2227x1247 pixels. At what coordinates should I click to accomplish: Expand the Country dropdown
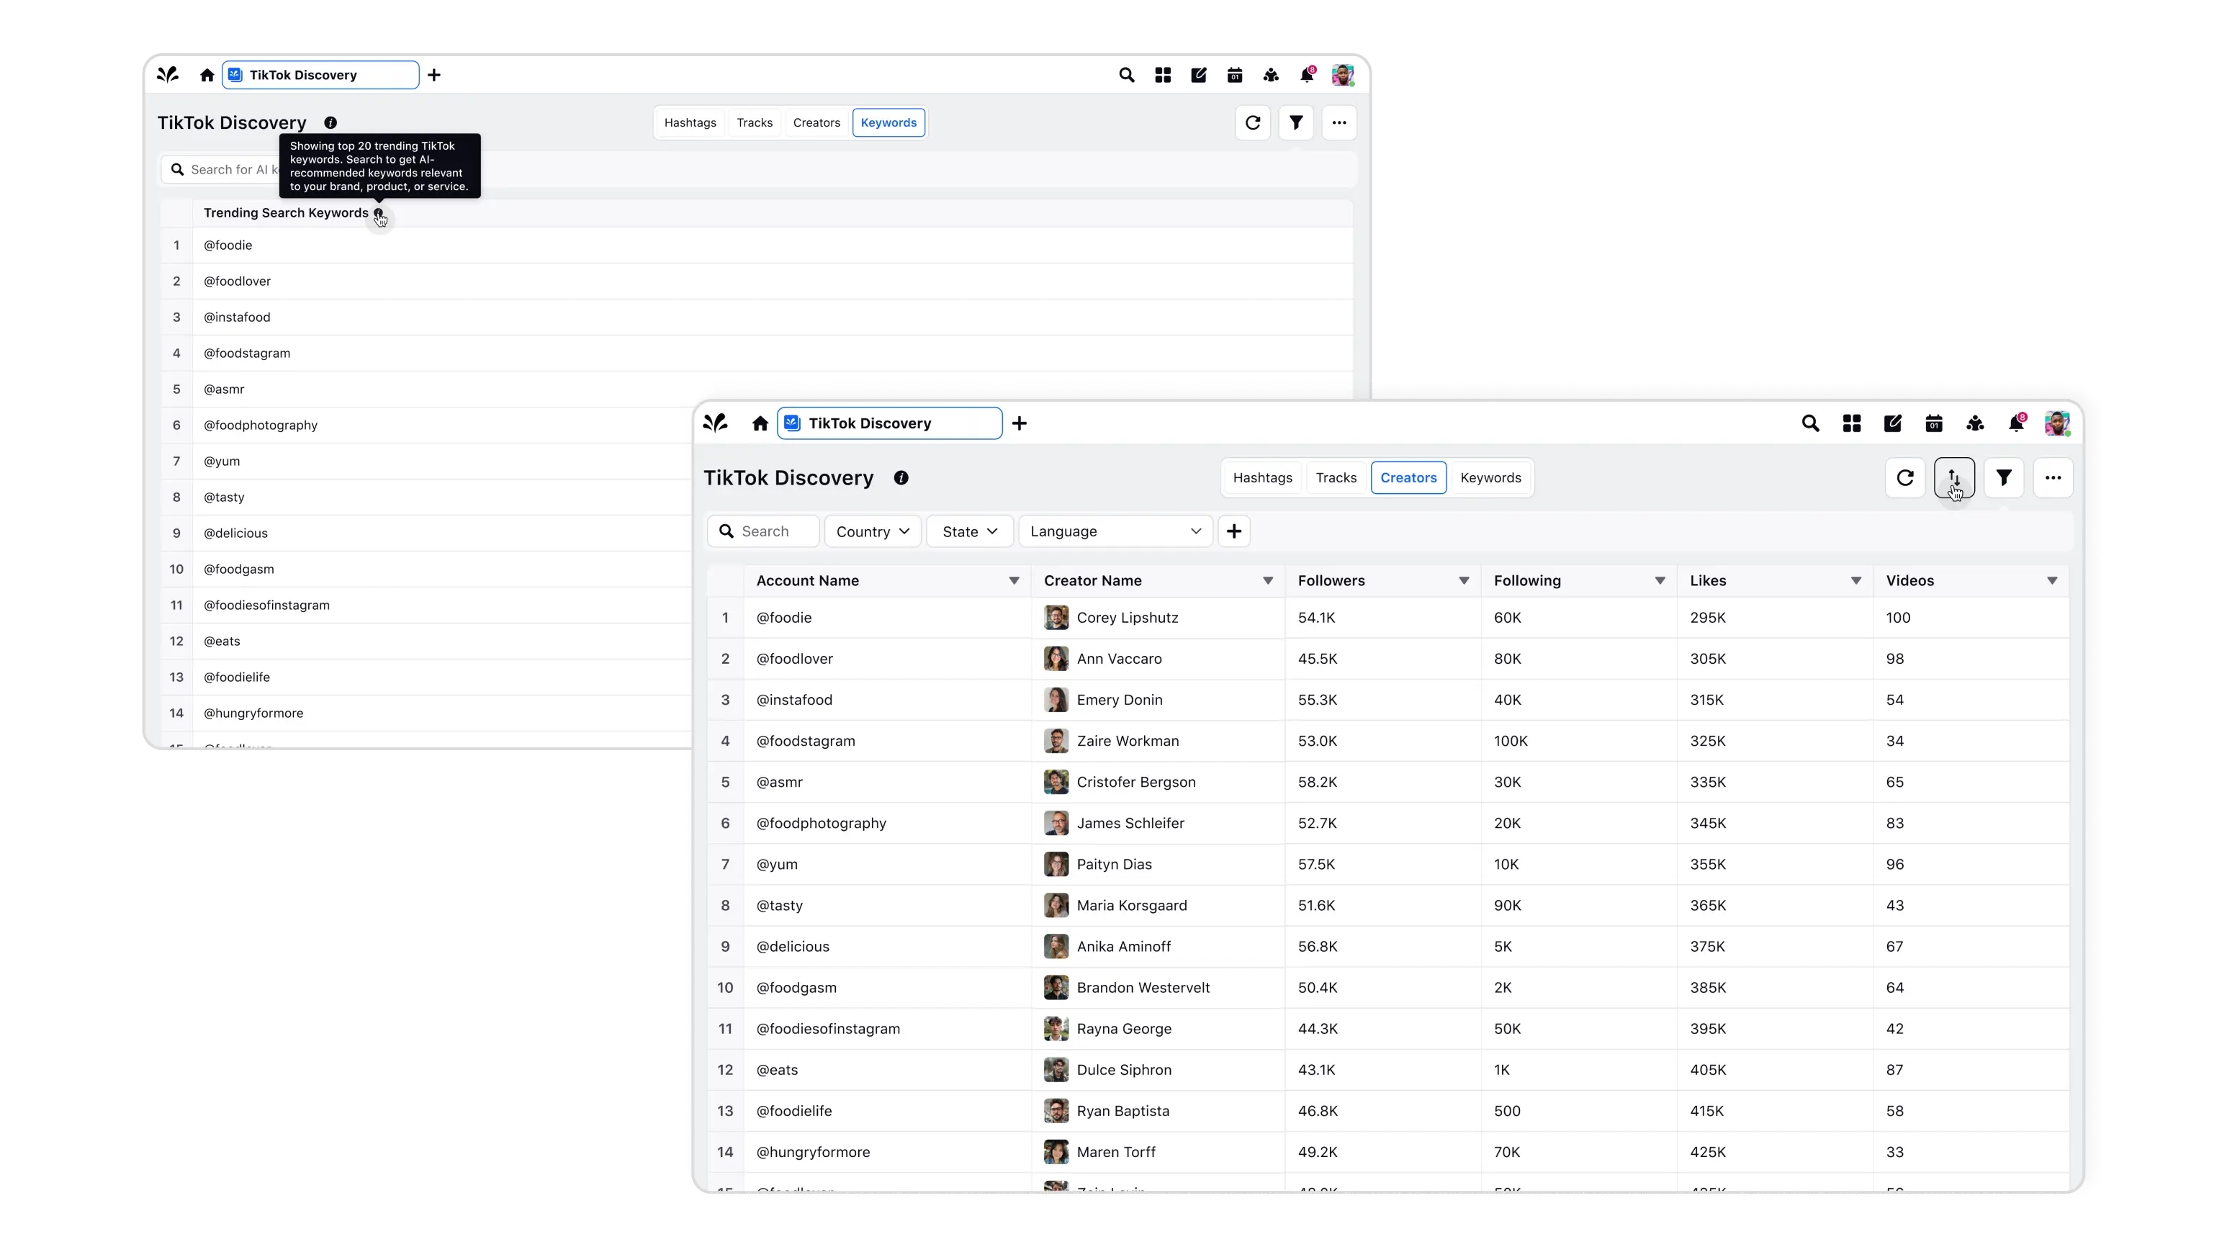pyautogui.click(x=873, y=531)
